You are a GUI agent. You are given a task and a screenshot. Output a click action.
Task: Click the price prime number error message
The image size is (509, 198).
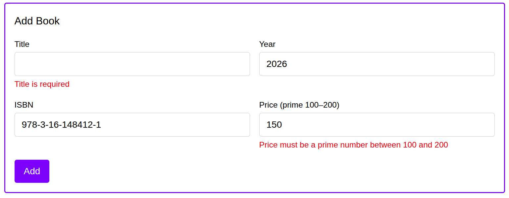353,145
